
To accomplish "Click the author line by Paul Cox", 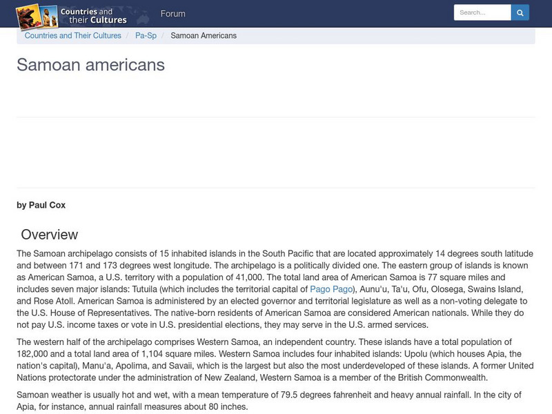I will pos(41,205).
